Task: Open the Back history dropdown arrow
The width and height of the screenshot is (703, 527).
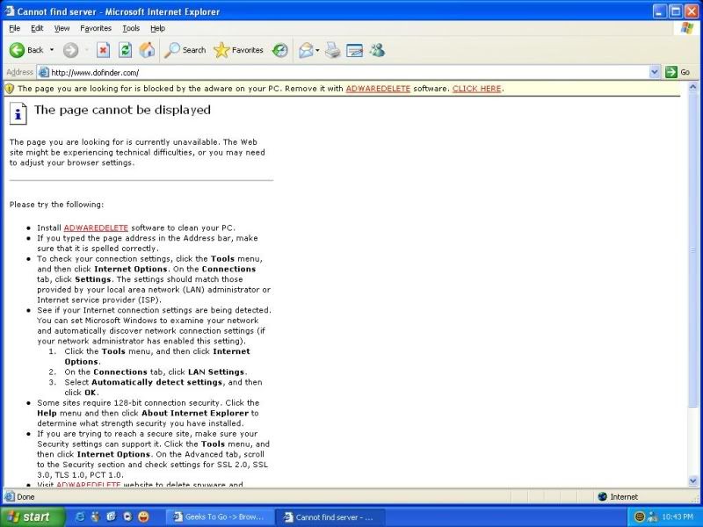Action: click(x=52, y=50)
